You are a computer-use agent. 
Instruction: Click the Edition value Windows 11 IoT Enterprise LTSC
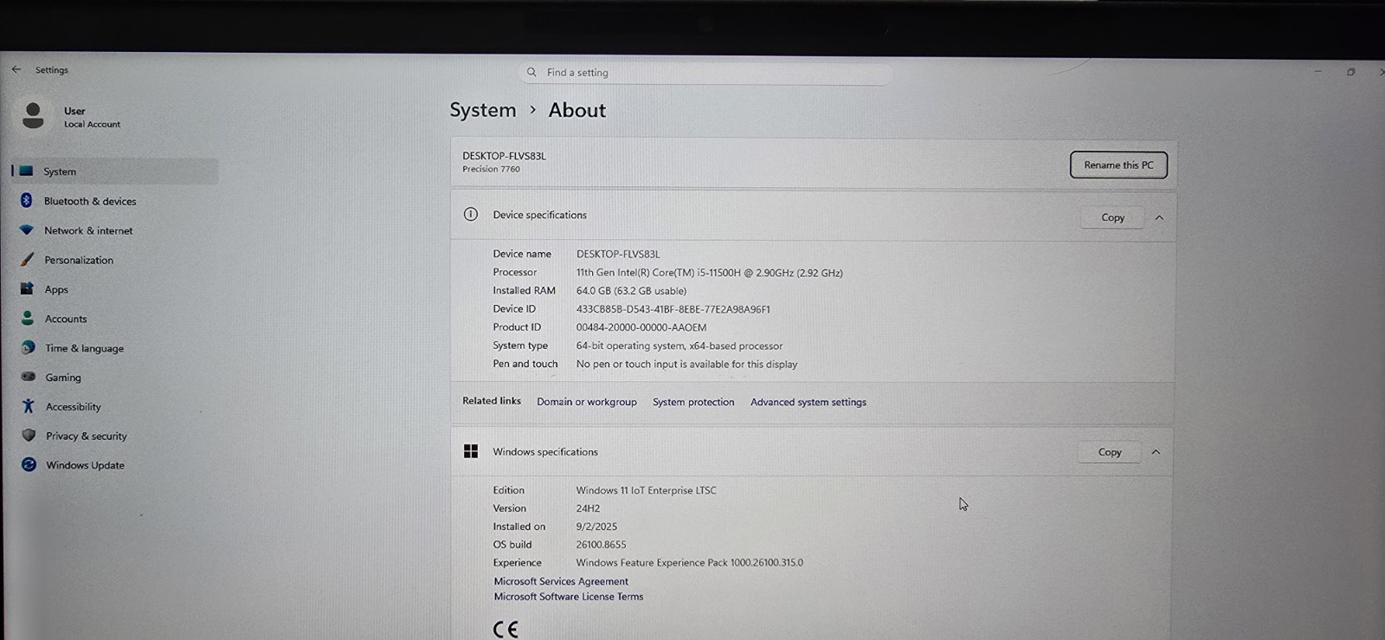(x=646, y=490)
